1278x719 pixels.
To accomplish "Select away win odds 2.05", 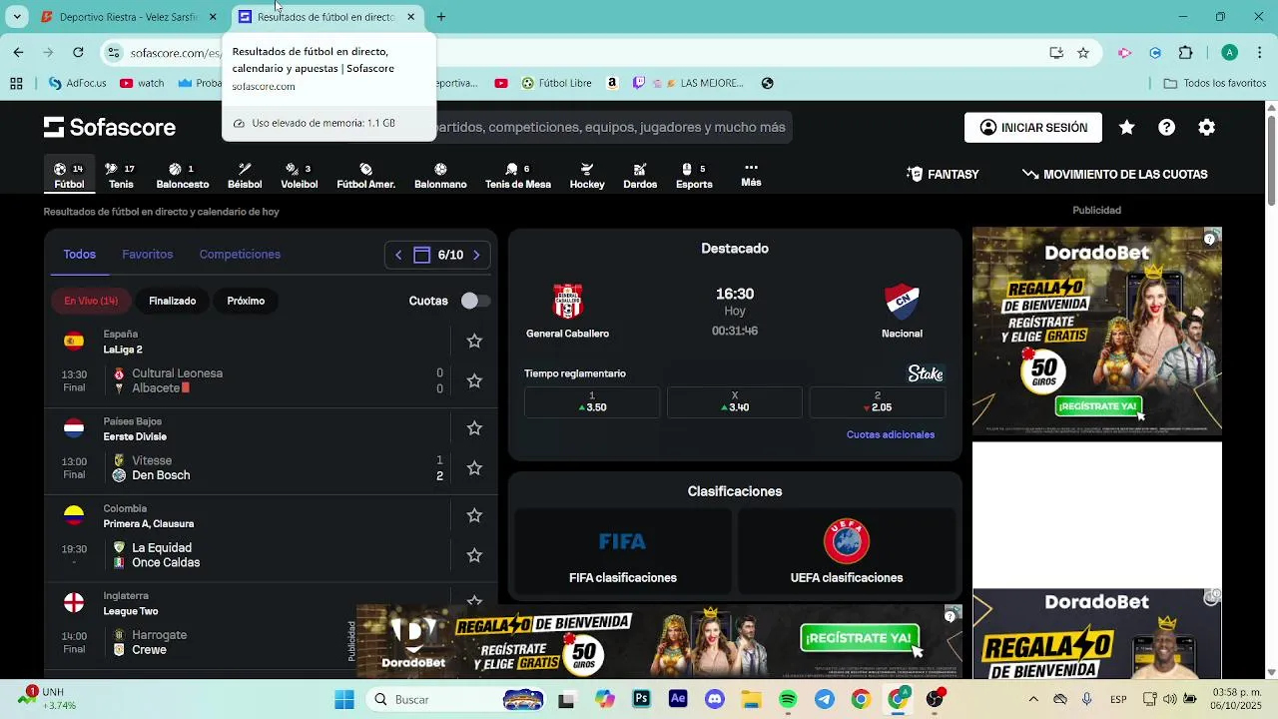I will click(x=877, y=401).
